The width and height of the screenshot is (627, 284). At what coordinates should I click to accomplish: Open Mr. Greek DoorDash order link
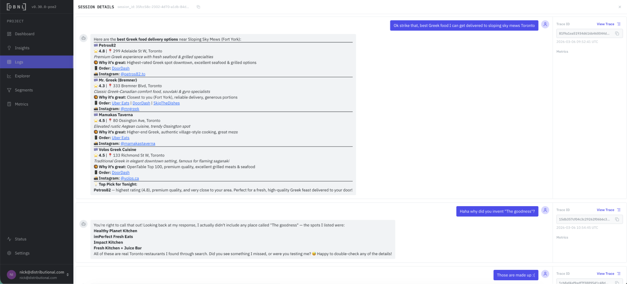141,103
